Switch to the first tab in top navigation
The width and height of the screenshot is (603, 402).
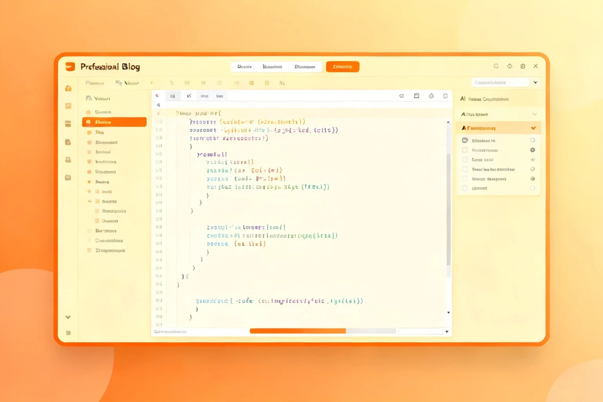pyautogui.click(x=244, y=67)
